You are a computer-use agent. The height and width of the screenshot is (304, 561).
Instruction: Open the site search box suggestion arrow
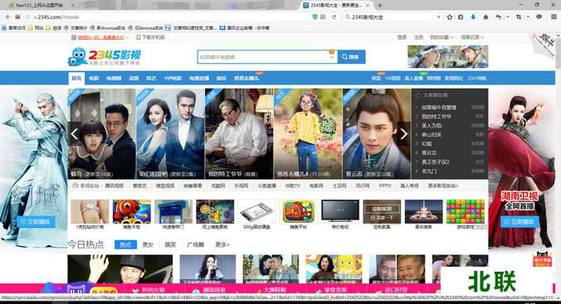coord(332,57)
